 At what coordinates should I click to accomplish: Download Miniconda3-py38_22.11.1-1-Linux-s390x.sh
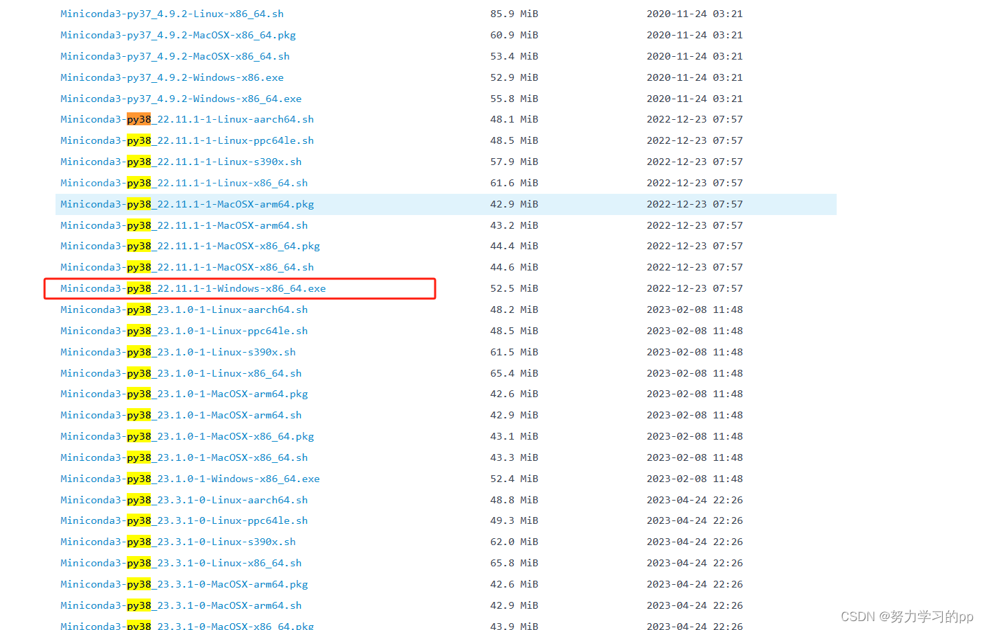click(x=180, y=162)
